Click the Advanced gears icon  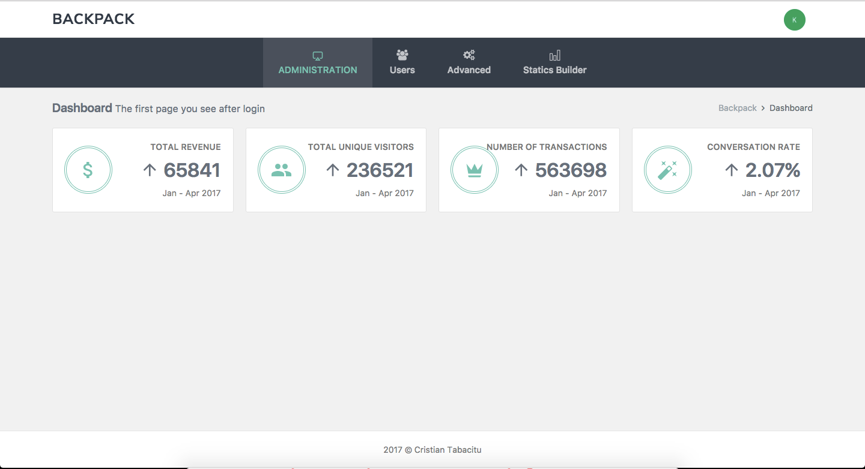click(469, 55)
